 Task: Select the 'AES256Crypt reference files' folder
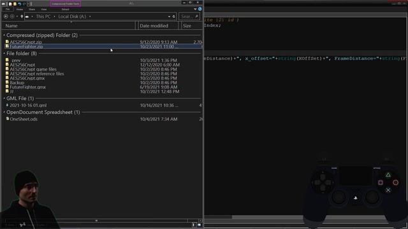[x=37, y=74]
